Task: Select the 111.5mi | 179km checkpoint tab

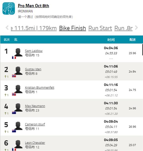Action: click(x=34, y=28)
